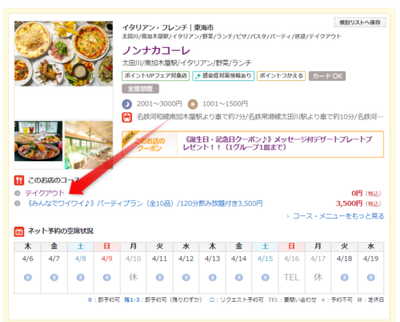Click the gray bullet beside テイクアウト
400x322 pixels.
tap(18, 193)
